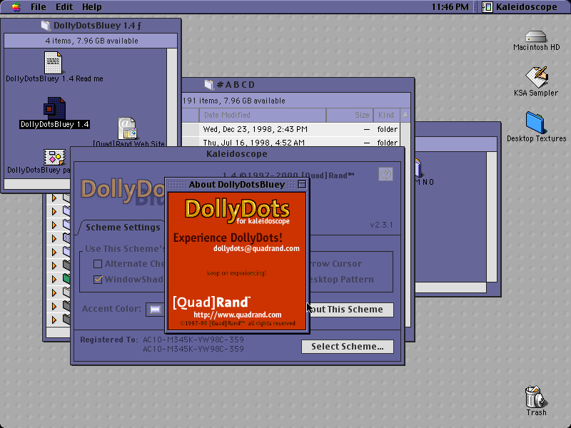
Task: Open the Edit menu
Action: pos(64,6)
